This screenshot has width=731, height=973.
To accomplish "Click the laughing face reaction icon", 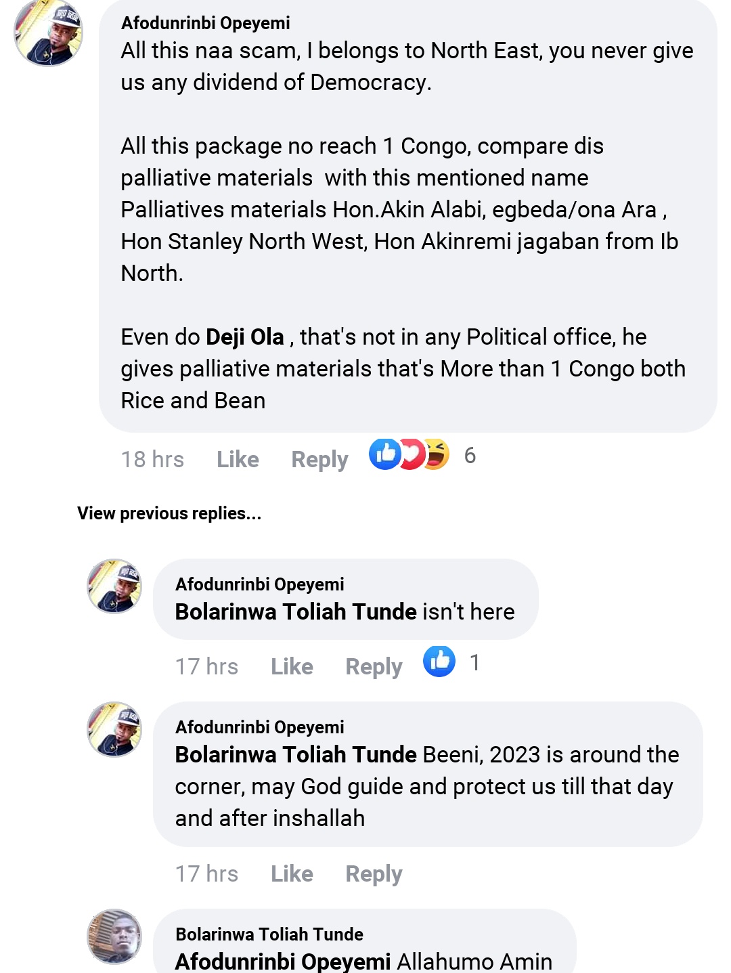I will [x=437, y=454].
